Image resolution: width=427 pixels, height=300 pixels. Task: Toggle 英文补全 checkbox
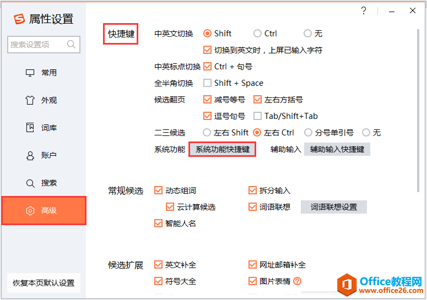158,265
